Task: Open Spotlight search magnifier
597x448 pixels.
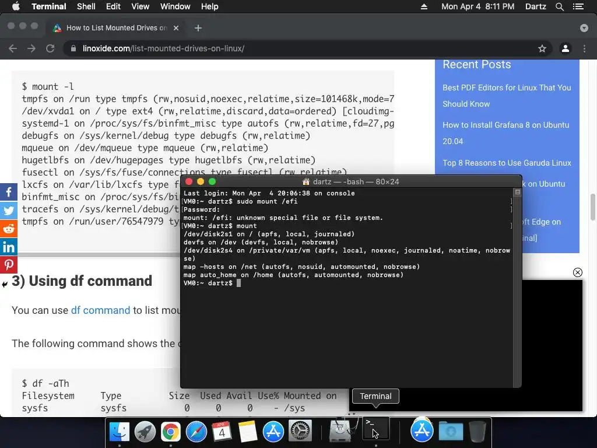Action: pyautogui.click(x=559, y=6)
